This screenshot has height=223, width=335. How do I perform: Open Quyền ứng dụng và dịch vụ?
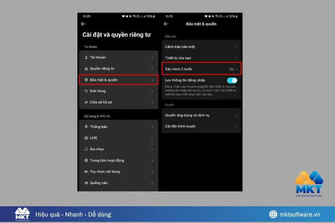click(x=201, y=115)
